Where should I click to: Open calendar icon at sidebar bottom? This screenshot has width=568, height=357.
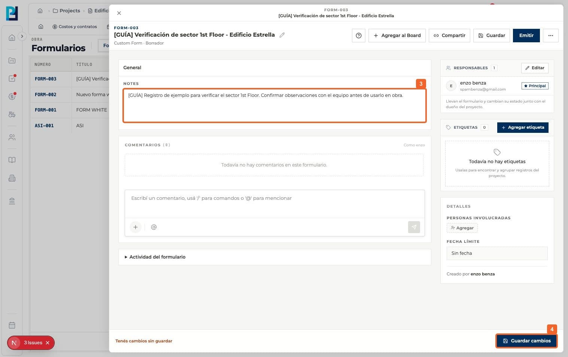(12, 325)
